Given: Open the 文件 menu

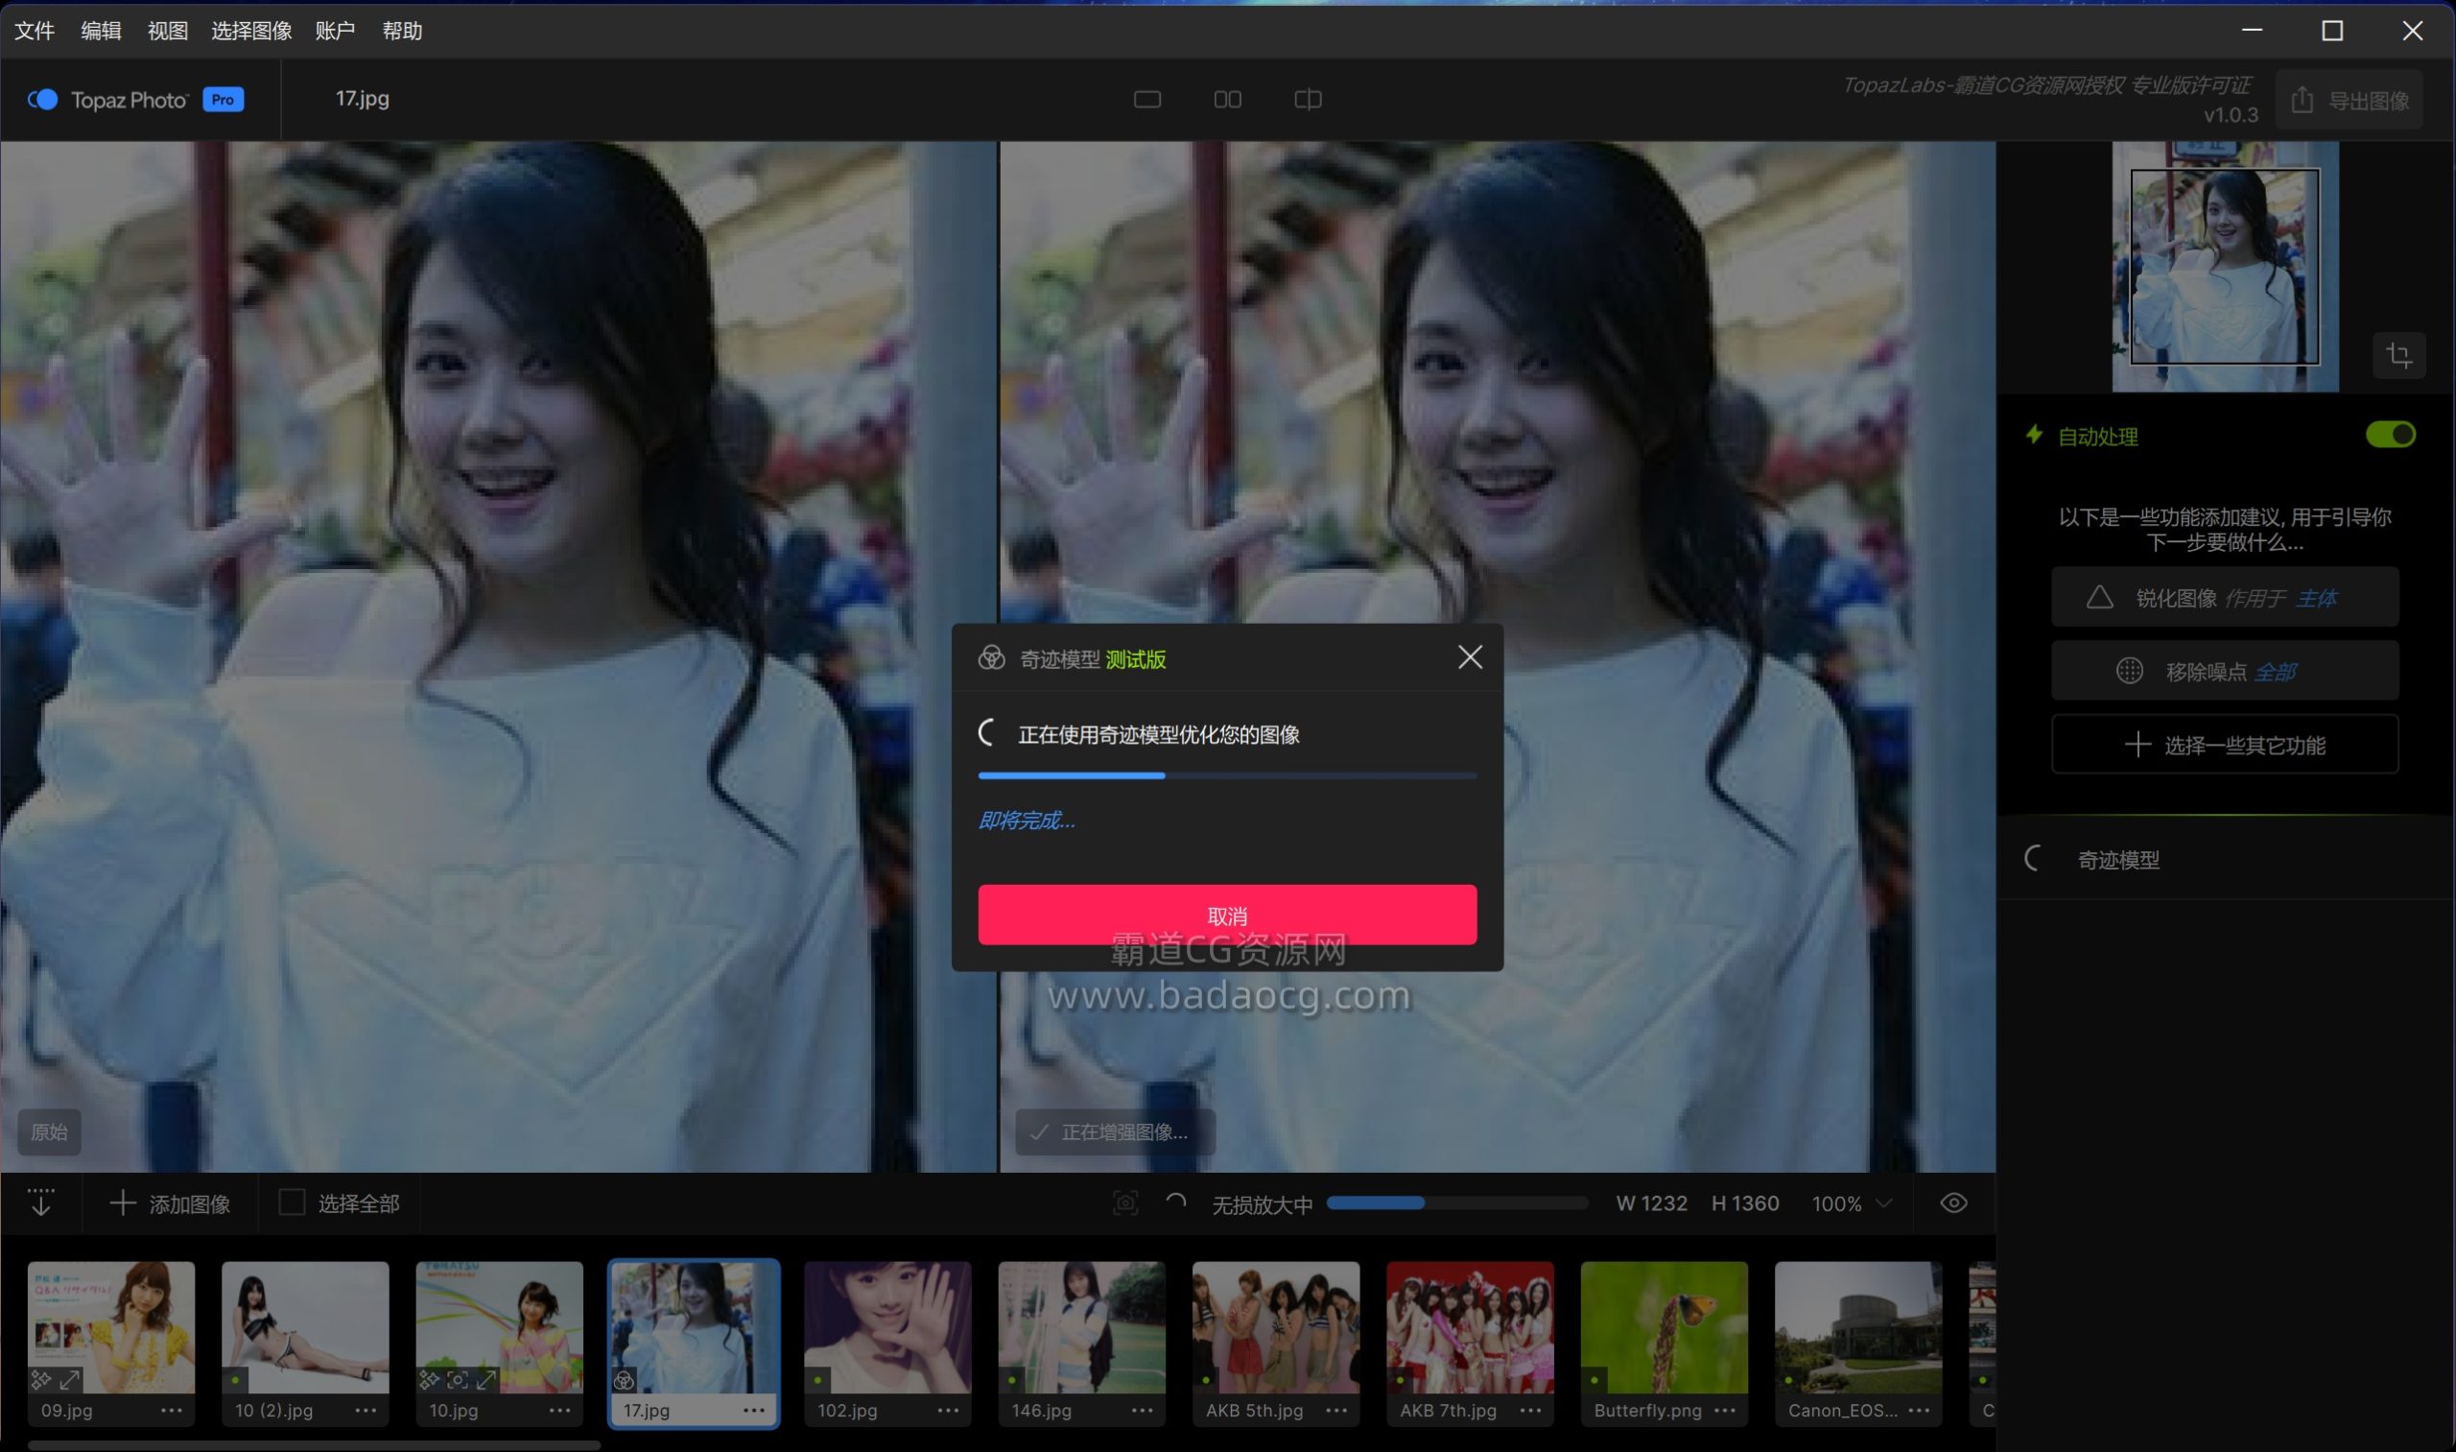Looking at the screenshot, I should pyautogui.click(x=35, y=32).
